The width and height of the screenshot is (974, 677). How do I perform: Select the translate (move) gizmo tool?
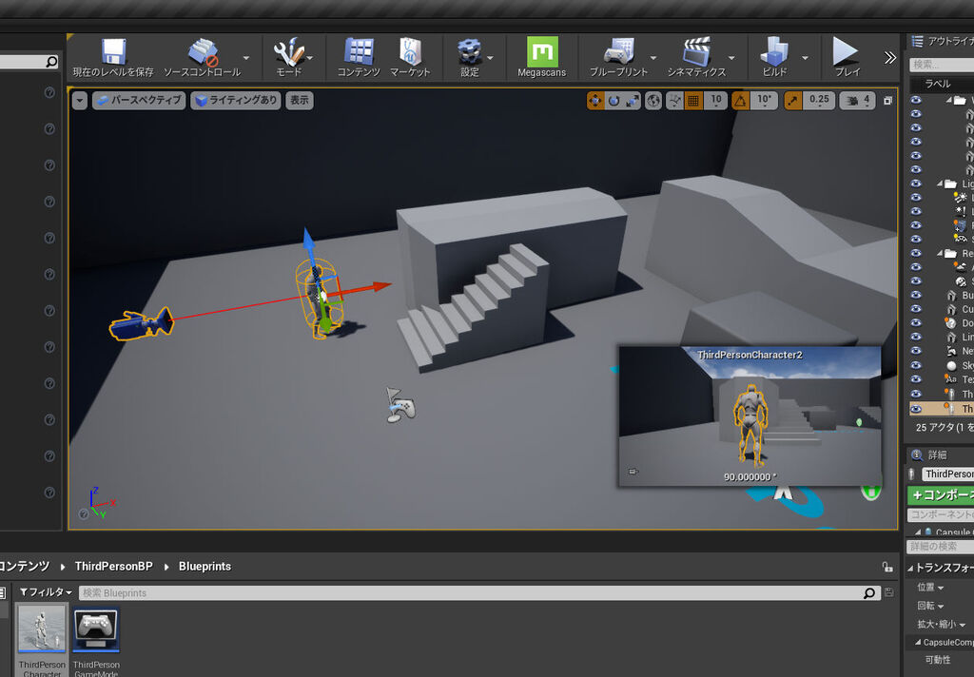pos(595,101)
